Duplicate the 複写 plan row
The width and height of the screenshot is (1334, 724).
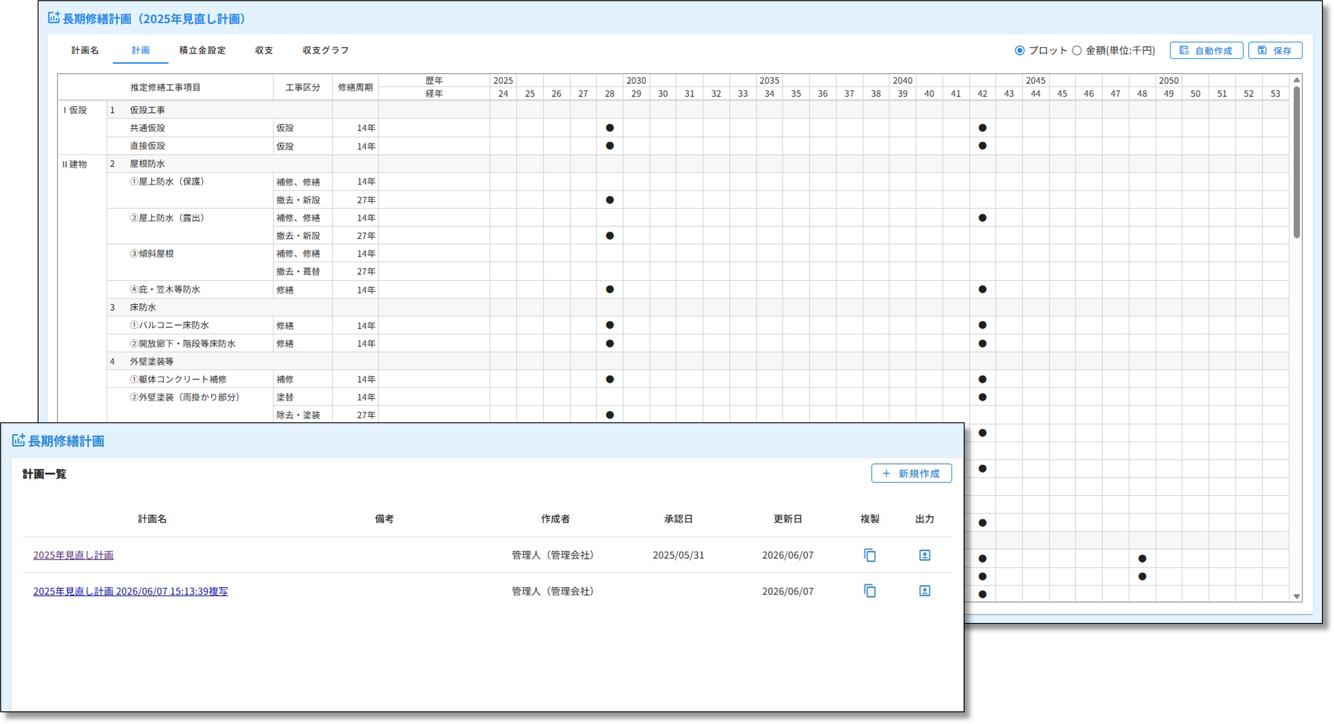(869, 591)
